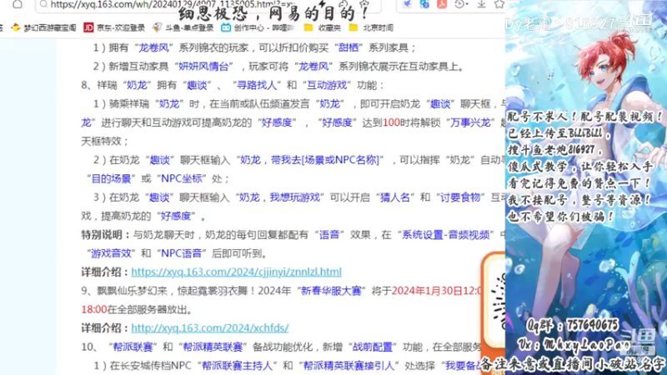Click the blue text “目的场景”
Viewport: 667px width, 375px height.
pos(111,178)
